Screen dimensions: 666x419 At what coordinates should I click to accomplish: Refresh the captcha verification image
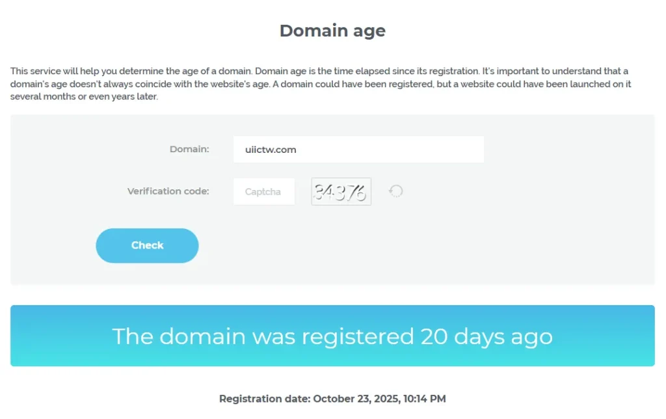[395, 191]
